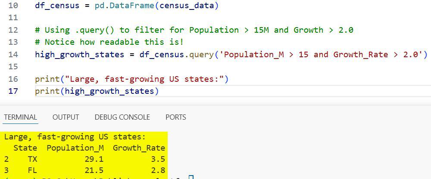Screen dimensions: 431x179
Task: Click the comment 'Notice how readable this is!'
Action: (x=109, y=42)
